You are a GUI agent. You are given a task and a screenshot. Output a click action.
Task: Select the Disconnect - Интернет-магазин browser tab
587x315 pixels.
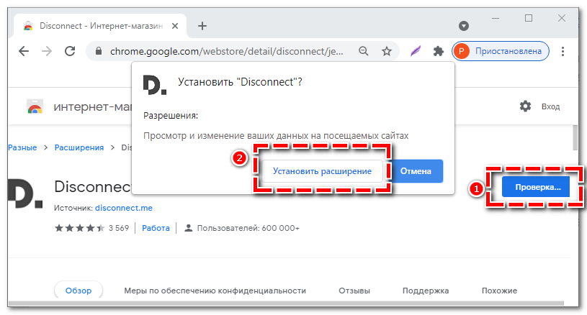pos(100,26)
